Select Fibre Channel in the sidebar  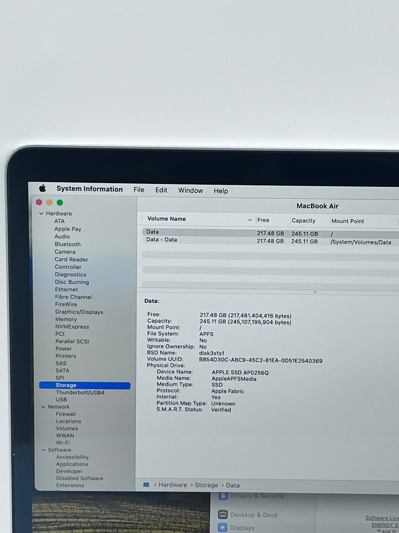point(73,297)
